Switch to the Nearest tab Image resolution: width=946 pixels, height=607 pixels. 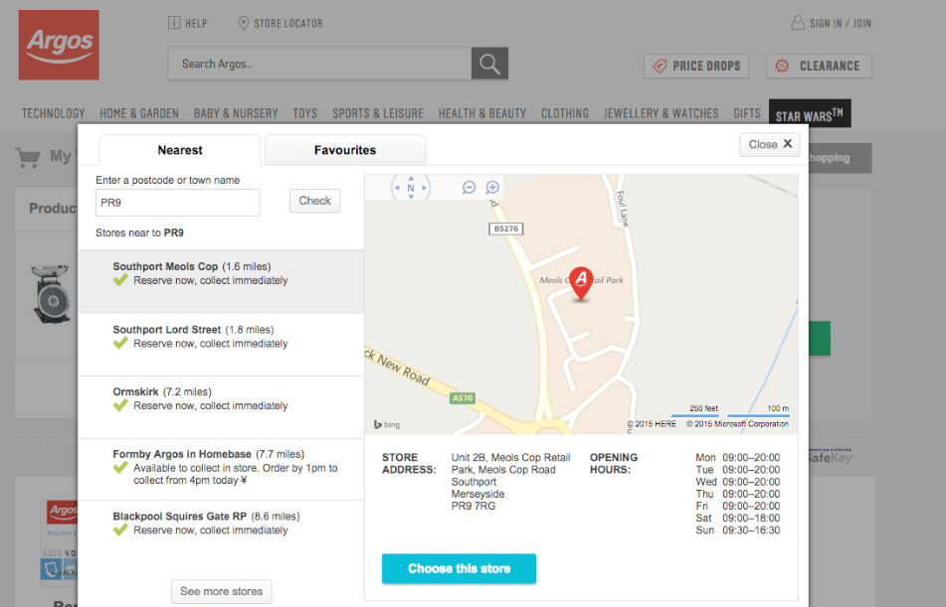click(x=180, y=150)
